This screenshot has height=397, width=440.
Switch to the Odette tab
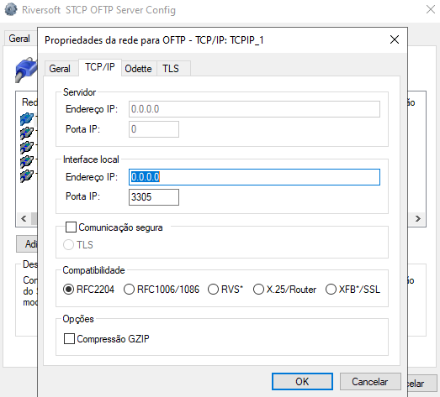pyautogui.click(x=139, y=69)
